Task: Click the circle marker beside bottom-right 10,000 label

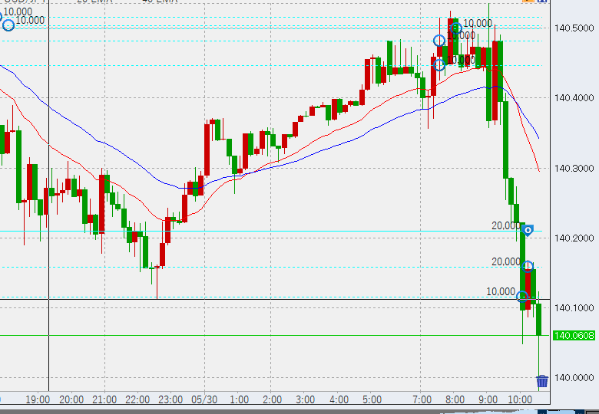Action: (522, 297)
